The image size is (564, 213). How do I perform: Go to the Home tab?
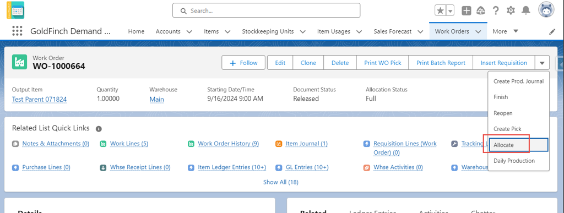[137, 31]
